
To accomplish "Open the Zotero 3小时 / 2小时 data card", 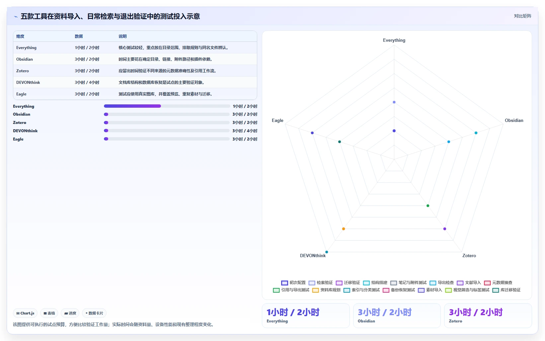I will (488, 316).
